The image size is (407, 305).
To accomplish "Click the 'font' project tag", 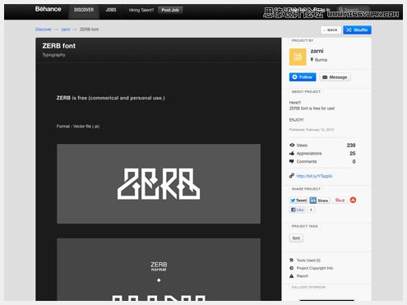I will pyautogui.click(x=296, y=238).
